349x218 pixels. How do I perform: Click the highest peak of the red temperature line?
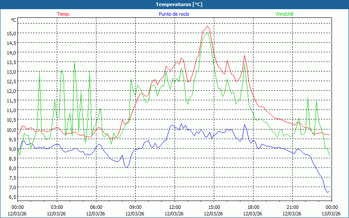pyautogui.click(x=208, y=26)
